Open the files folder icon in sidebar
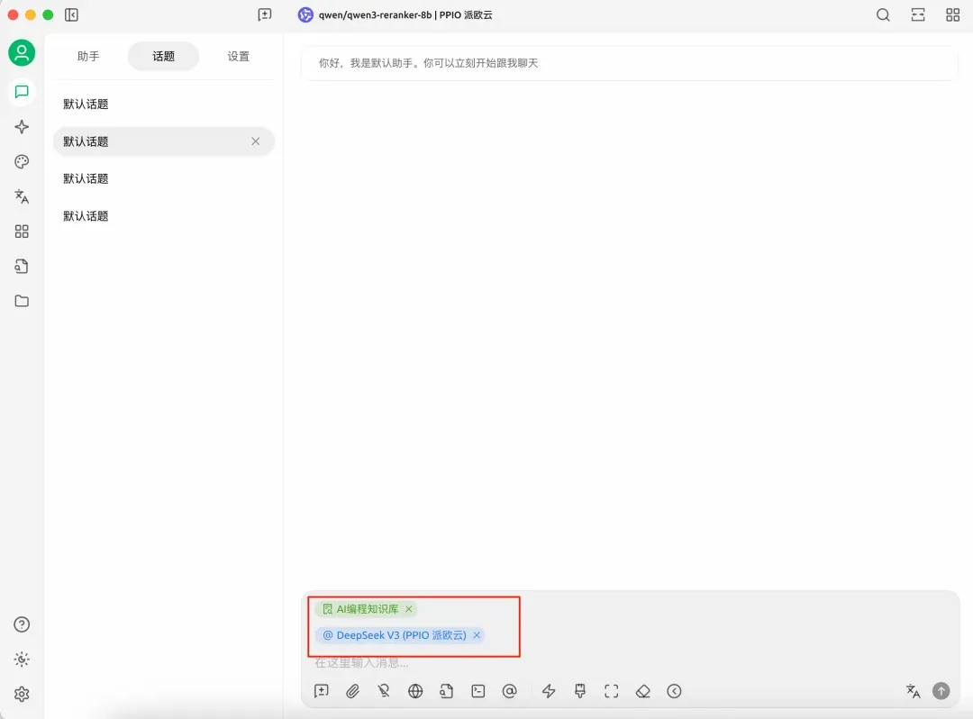 click(22, 301)
